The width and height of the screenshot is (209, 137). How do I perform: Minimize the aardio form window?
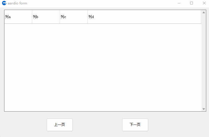pos(179,3)
